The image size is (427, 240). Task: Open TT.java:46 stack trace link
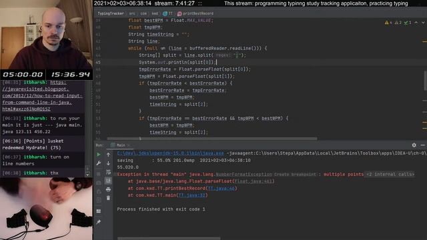pyautogui.click(x=221, y=188)
